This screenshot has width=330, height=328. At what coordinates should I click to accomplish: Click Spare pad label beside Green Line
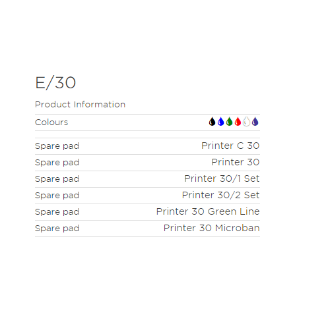pos(57,212)
